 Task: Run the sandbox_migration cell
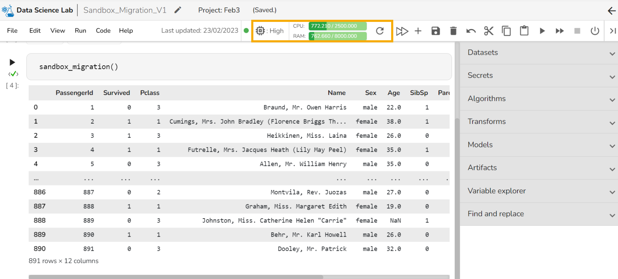[12, 63]
